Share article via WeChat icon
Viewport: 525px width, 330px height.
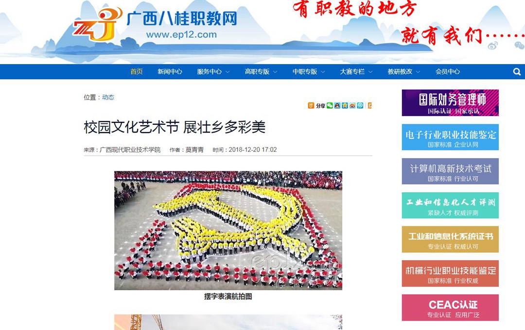click(330, 106)
